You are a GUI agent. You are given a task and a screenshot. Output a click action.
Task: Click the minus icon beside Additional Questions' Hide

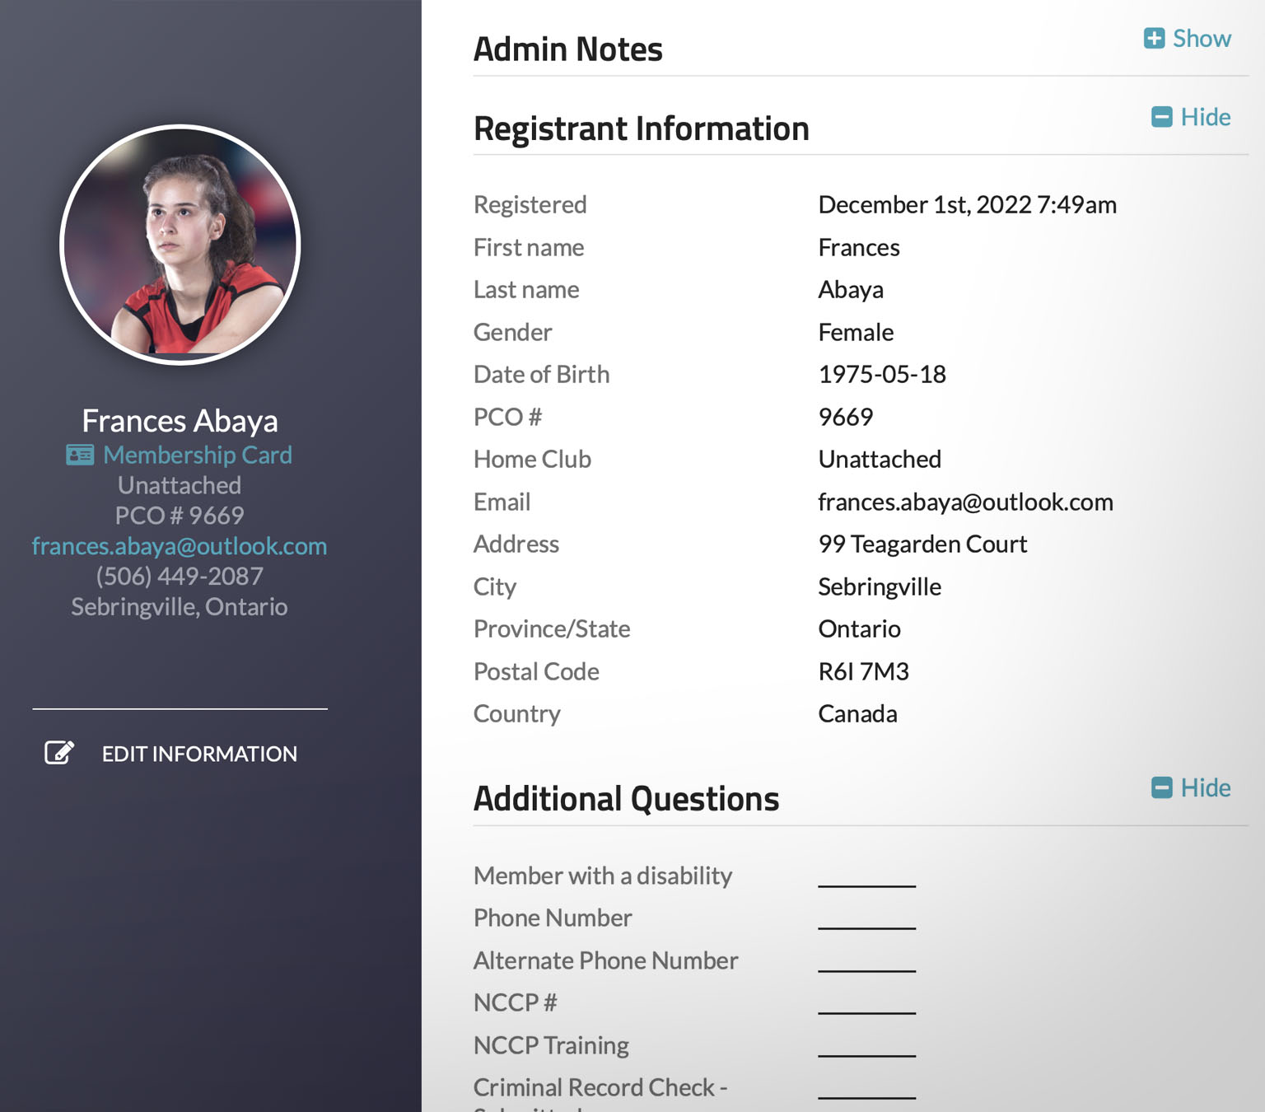pos(1161,787)
